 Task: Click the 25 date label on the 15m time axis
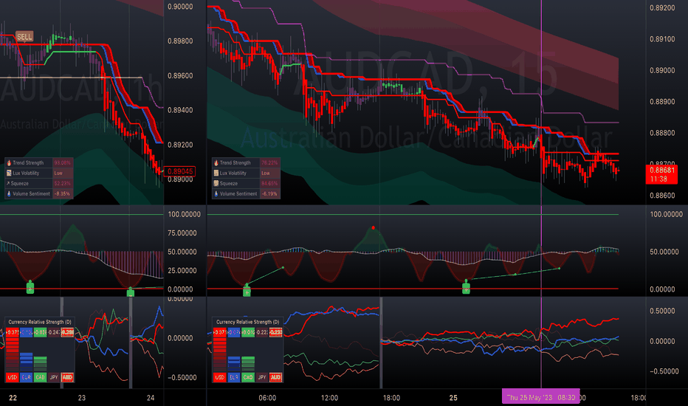453,398
